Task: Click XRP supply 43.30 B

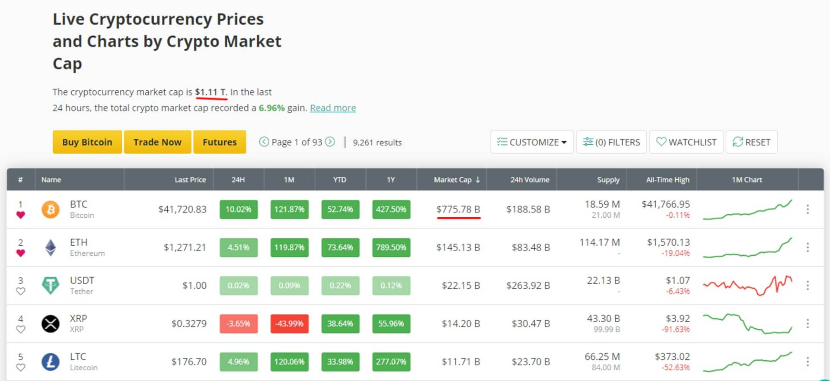Action: (x=603, y=318)
